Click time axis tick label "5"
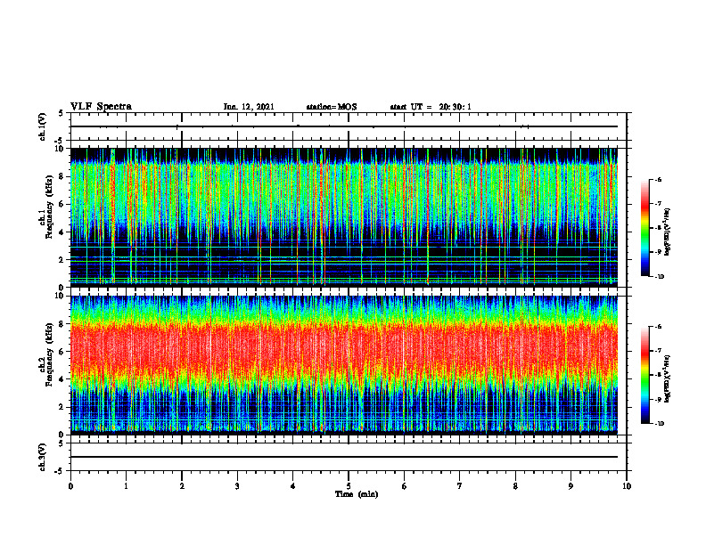This screenshot has height=545, width=706. coord(349,486)
